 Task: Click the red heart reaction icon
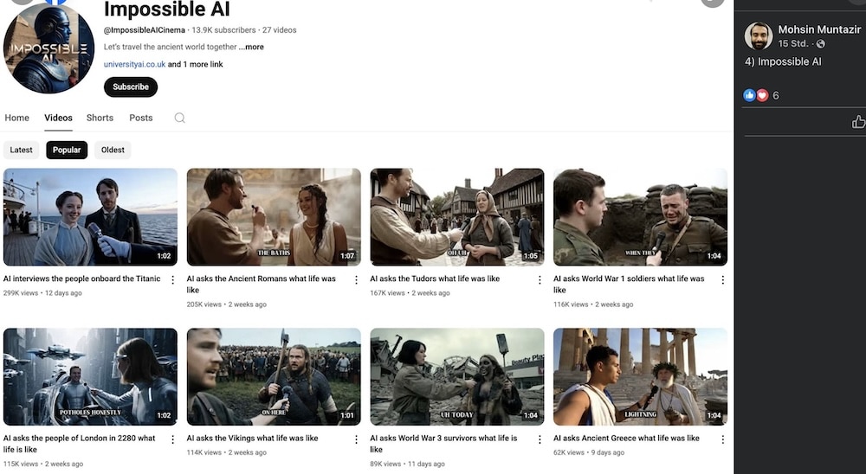tap(762, 95)
